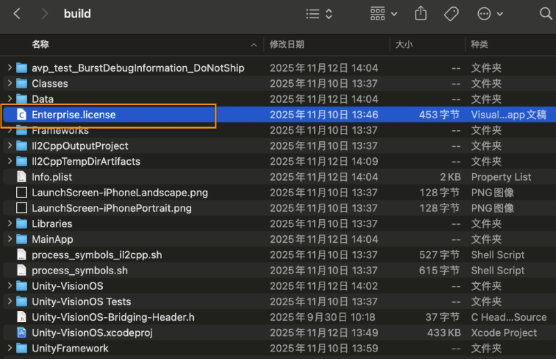Image resolution: width=556 pixels, height=359 pixels.
Task: Expand the Unity-VisionOS folder
Action: [x=10, y=286]
